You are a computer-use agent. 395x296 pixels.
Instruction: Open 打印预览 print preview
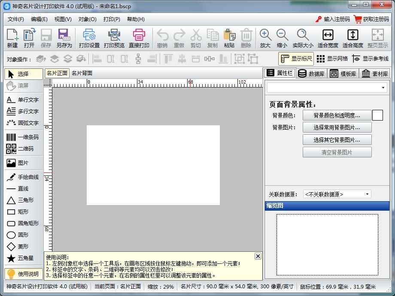pos(114,38)
